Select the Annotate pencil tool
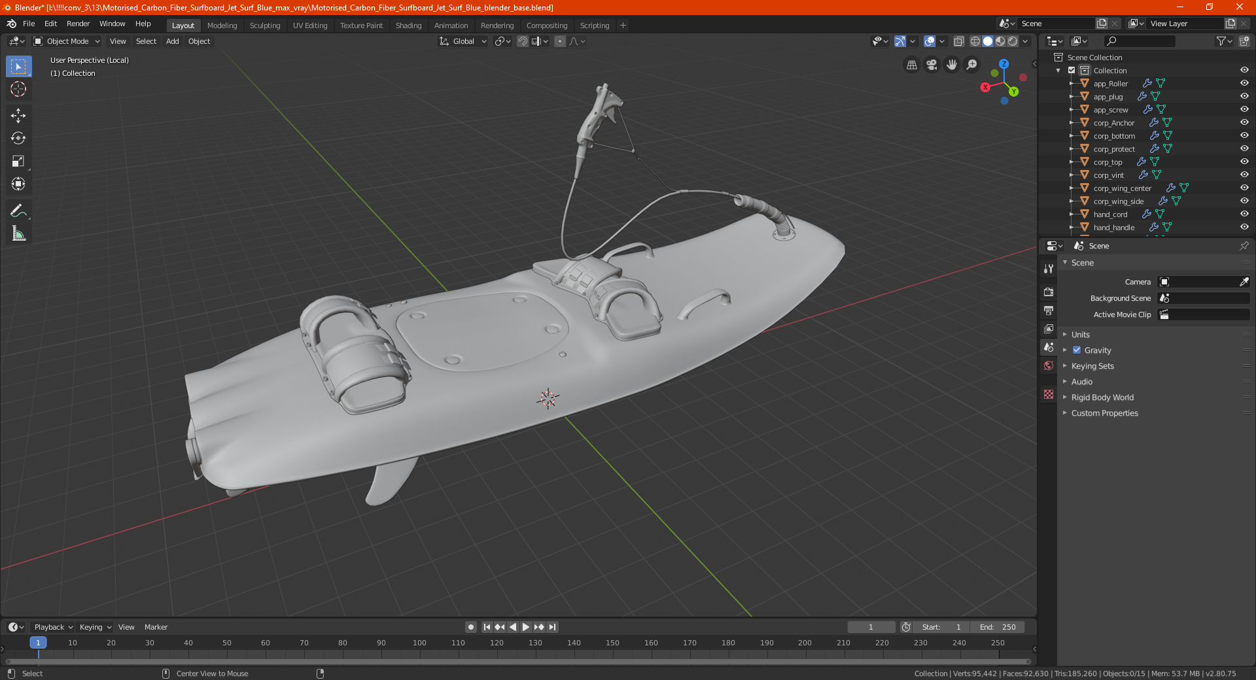This screenshot has width=1256, height=680. pos(18,211)
